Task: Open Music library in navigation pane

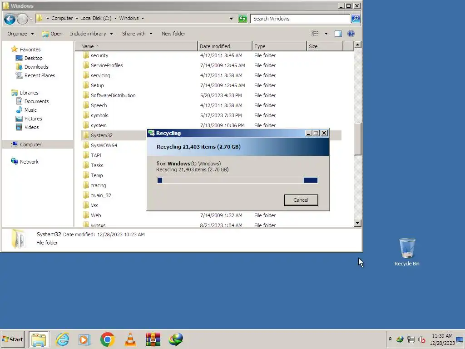Action: point(26,110)
